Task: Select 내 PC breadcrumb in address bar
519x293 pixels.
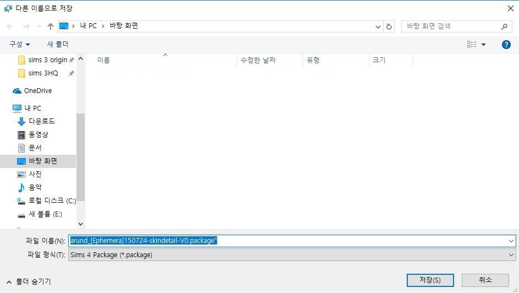Action: 89,26
